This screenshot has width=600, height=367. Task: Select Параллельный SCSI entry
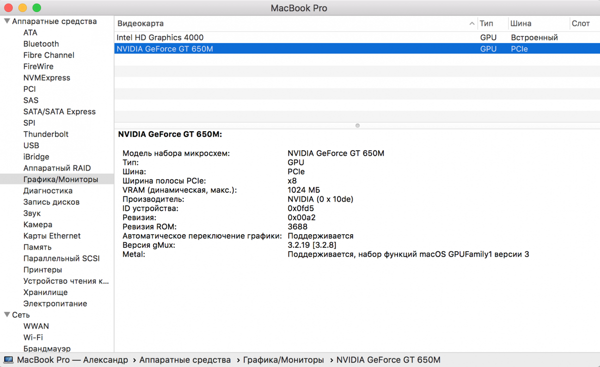coord(61,259)
